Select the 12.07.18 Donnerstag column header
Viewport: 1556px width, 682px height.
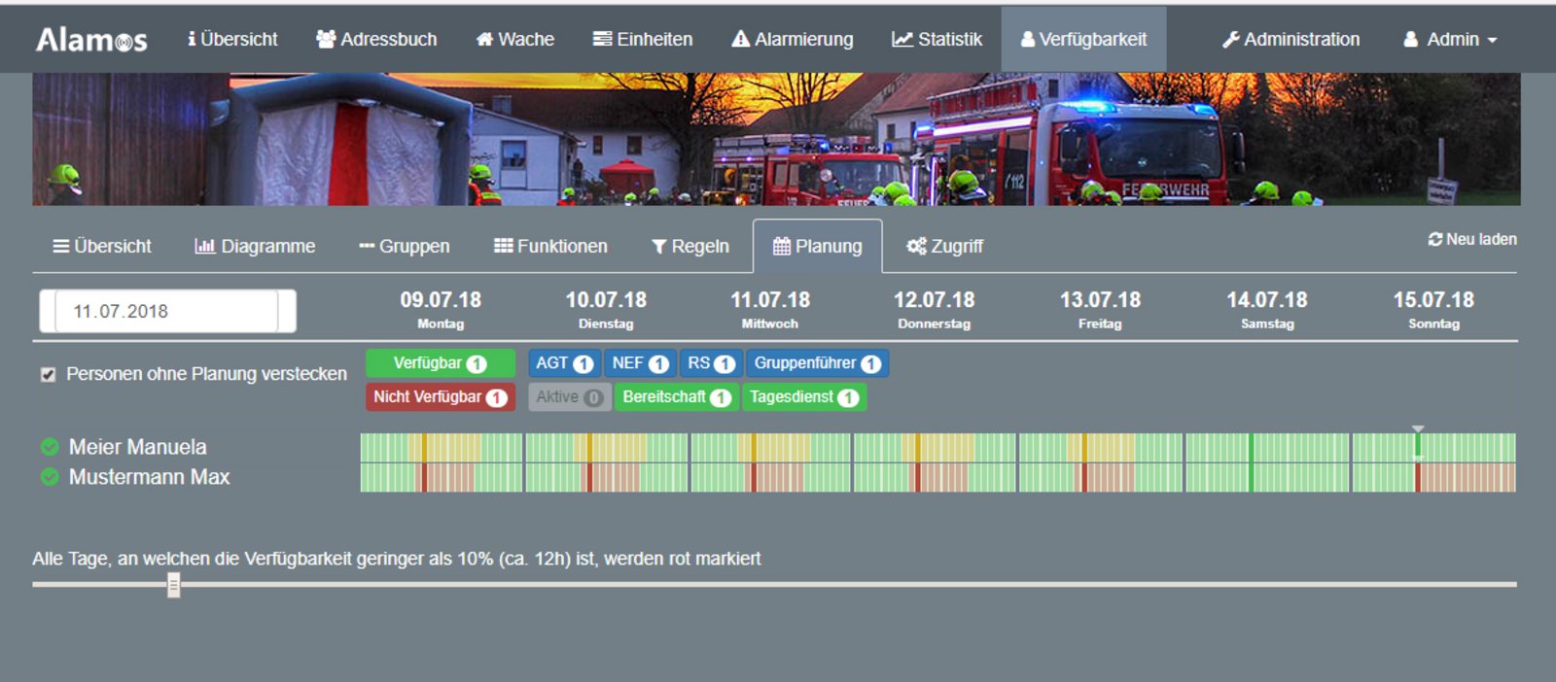tap(934, 309)
